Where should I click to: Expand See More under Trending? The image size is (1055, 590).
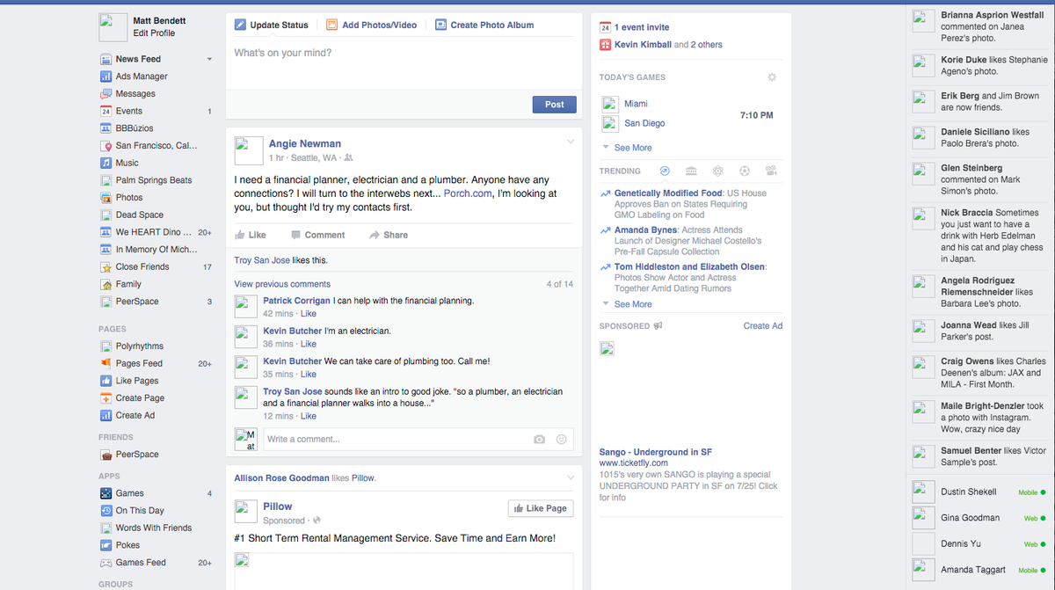(633, 304)
